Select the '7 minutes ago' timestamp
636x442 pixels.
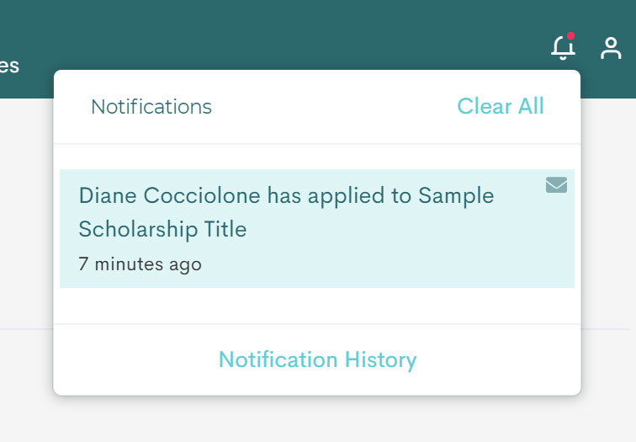point(140,264)
